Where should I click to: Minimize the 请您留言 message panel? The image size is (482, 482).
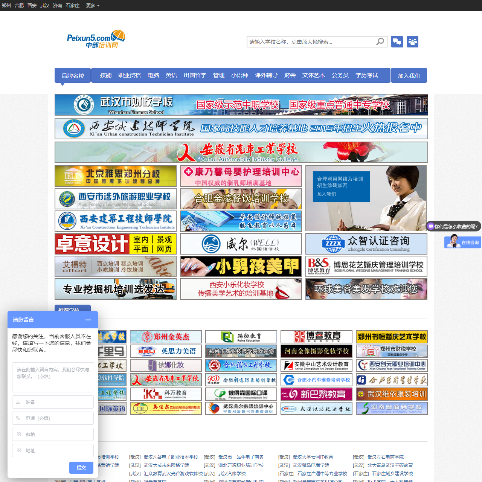pyautogui.click(x=88, y=320)
